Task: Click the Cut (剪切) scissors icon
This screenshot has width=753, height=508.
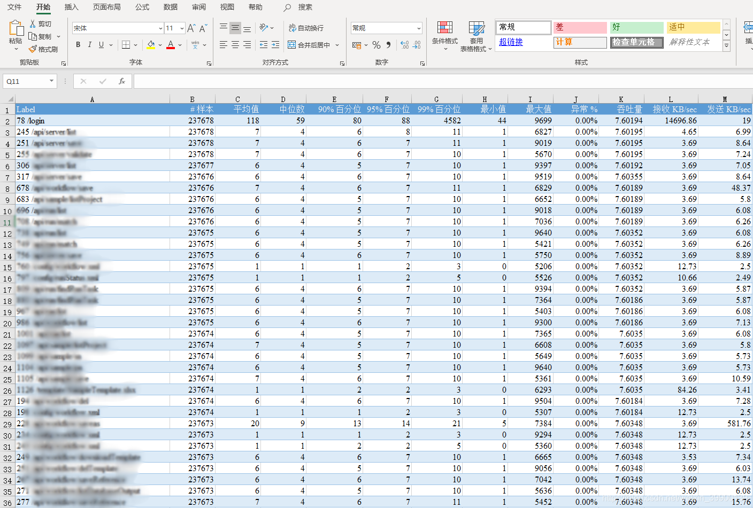Action: [x=33, y=24]
